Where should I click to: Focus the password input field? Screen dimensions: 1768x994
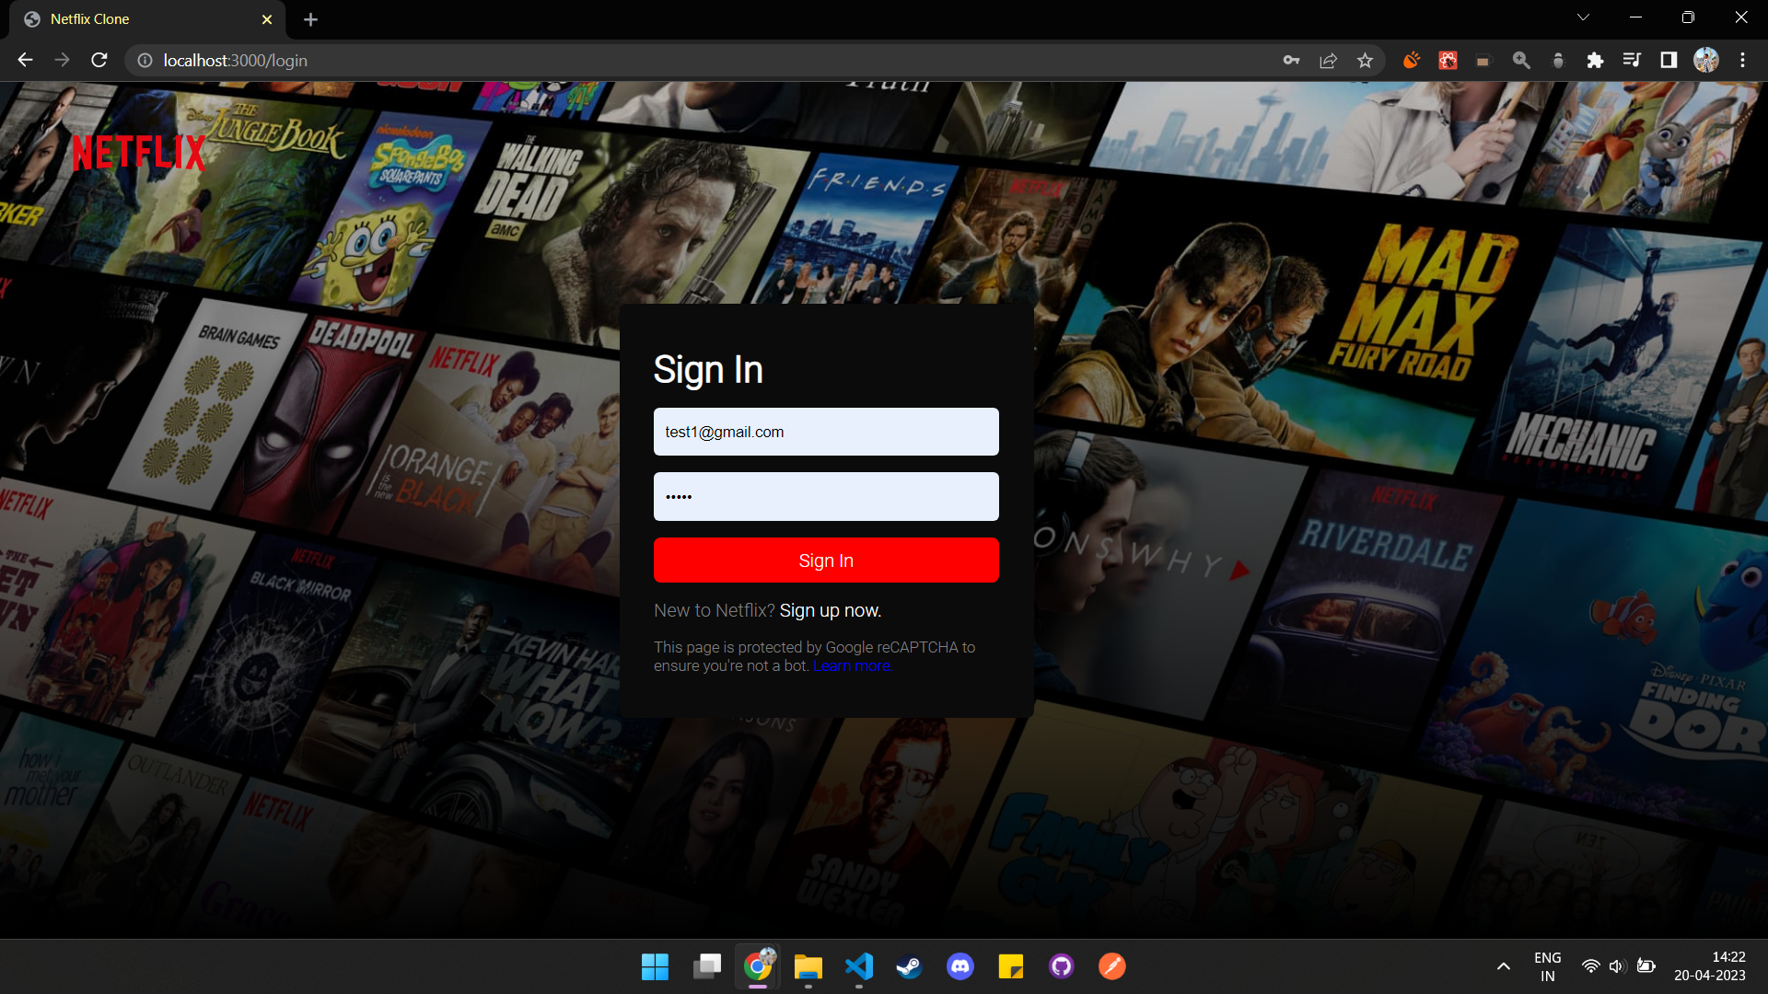tap(826, 497)
